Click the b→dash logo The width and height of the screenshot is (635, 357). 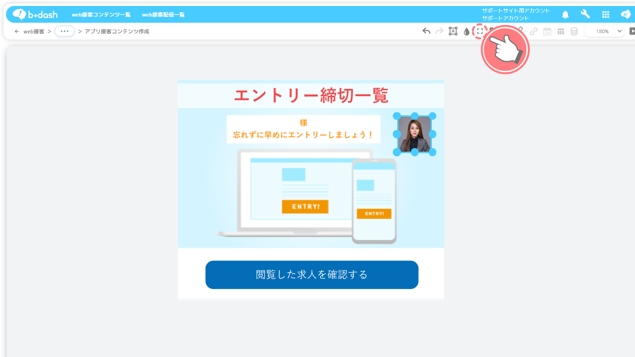(35, 14)
